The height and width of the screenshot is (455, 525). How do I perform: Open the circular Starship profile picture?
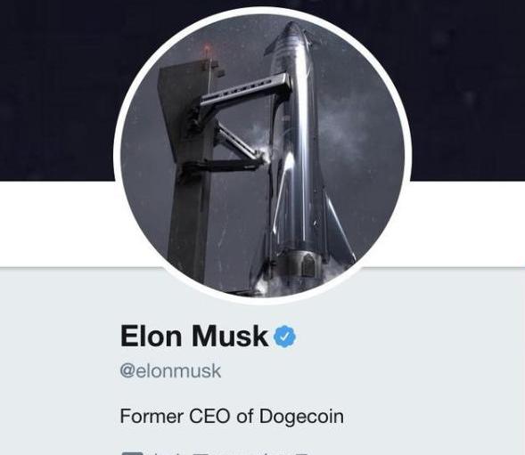click(262, 156)
